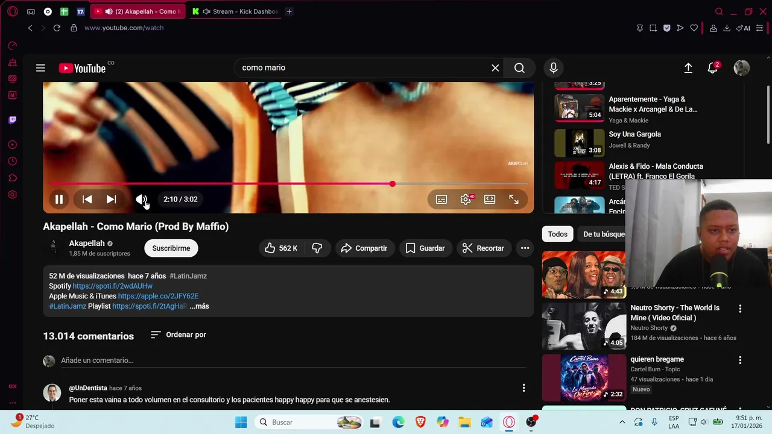This screenshot has width=772, height=434.
Task: Open options for the @UnDentista comment
Action: [x=524, y=388]
